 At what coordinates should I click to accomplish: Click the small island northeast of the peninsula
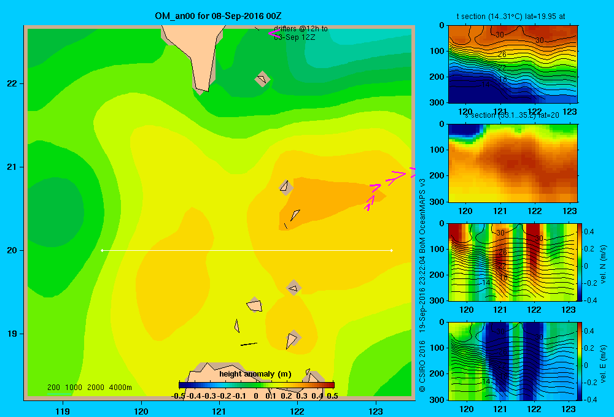point(262,79)
